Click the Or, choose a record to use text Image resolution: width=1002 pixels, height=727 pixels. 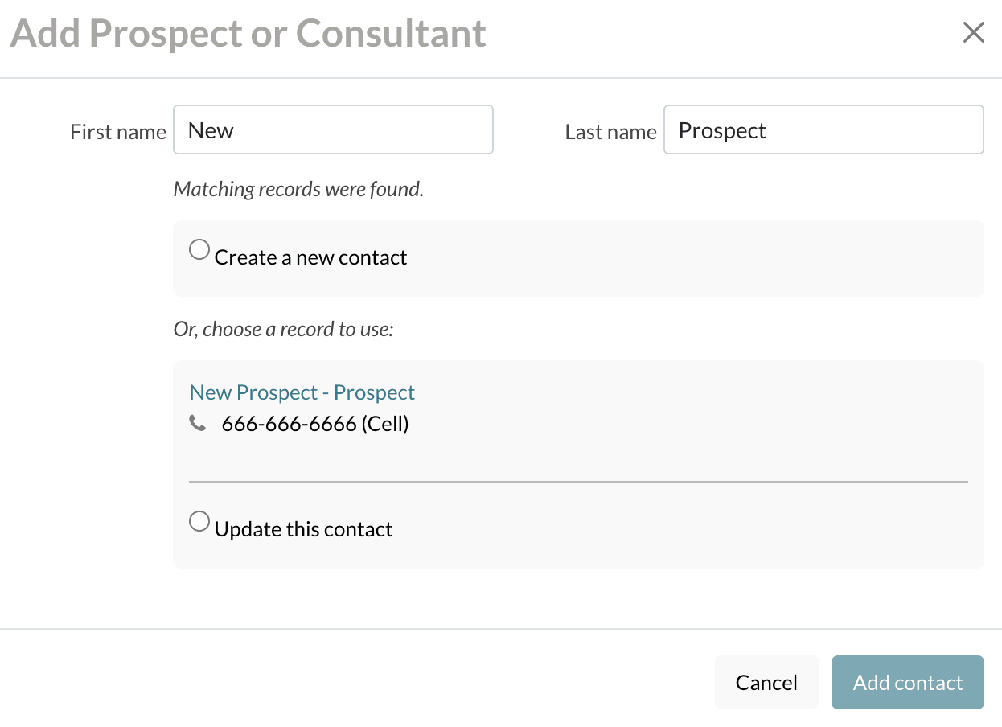(x=283, y=329)
